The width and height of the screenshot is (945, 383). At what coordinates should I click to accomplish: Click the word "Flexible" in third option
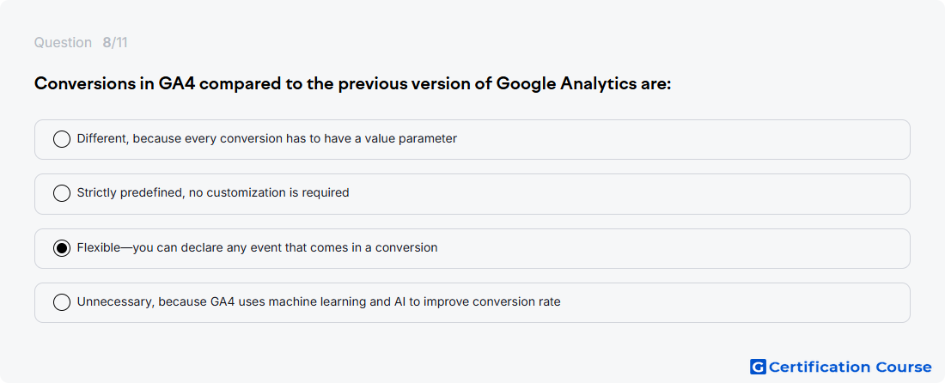pos(99,248)
